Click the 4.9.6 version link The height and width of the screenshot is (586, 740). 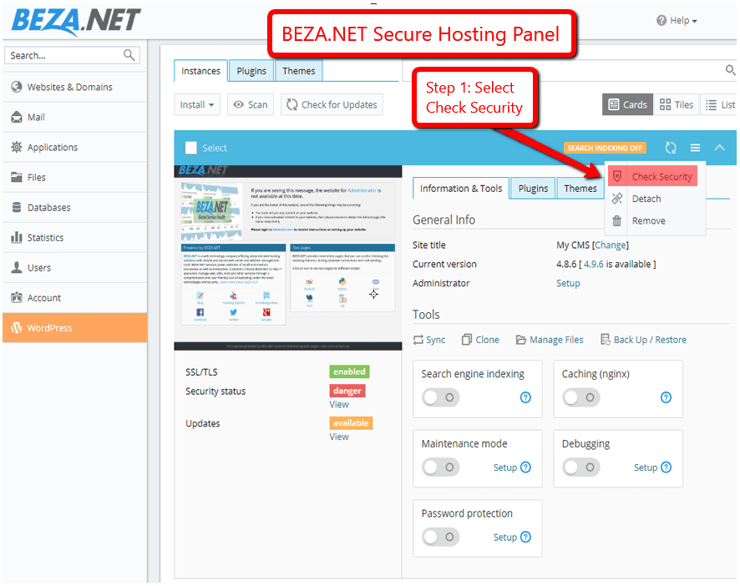[x=594, y=264]
